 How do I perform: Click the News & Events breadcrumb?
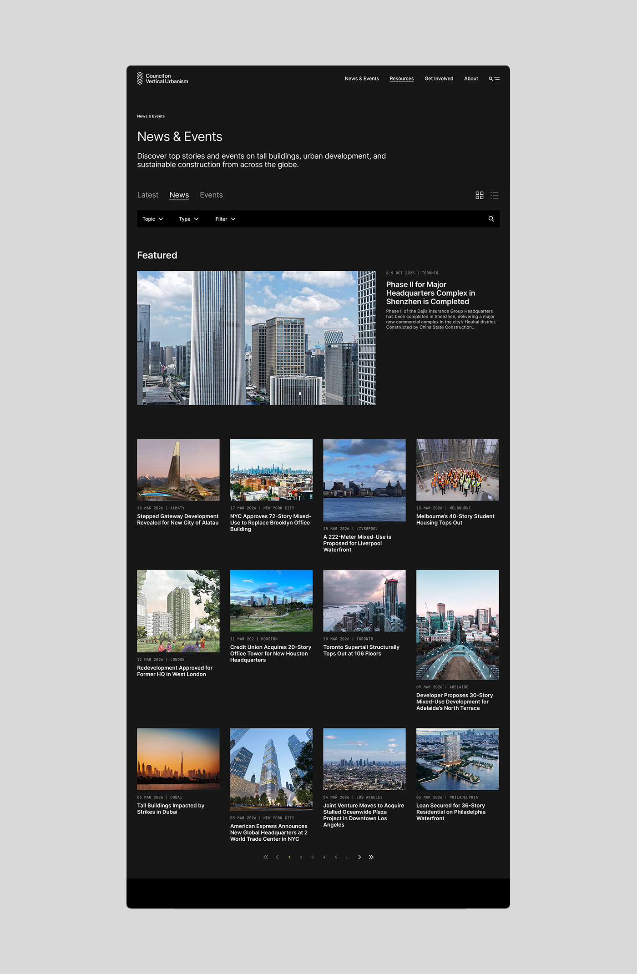pyautogui.click(x=151, y=116)
